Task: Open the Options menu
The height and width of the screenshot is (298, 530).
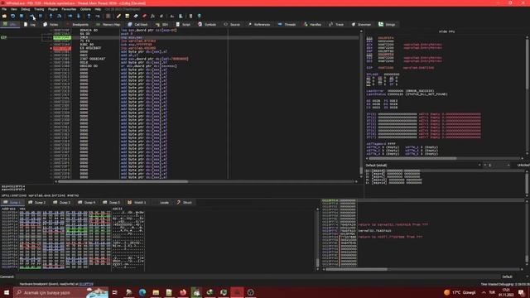Action: coord(85,9)
